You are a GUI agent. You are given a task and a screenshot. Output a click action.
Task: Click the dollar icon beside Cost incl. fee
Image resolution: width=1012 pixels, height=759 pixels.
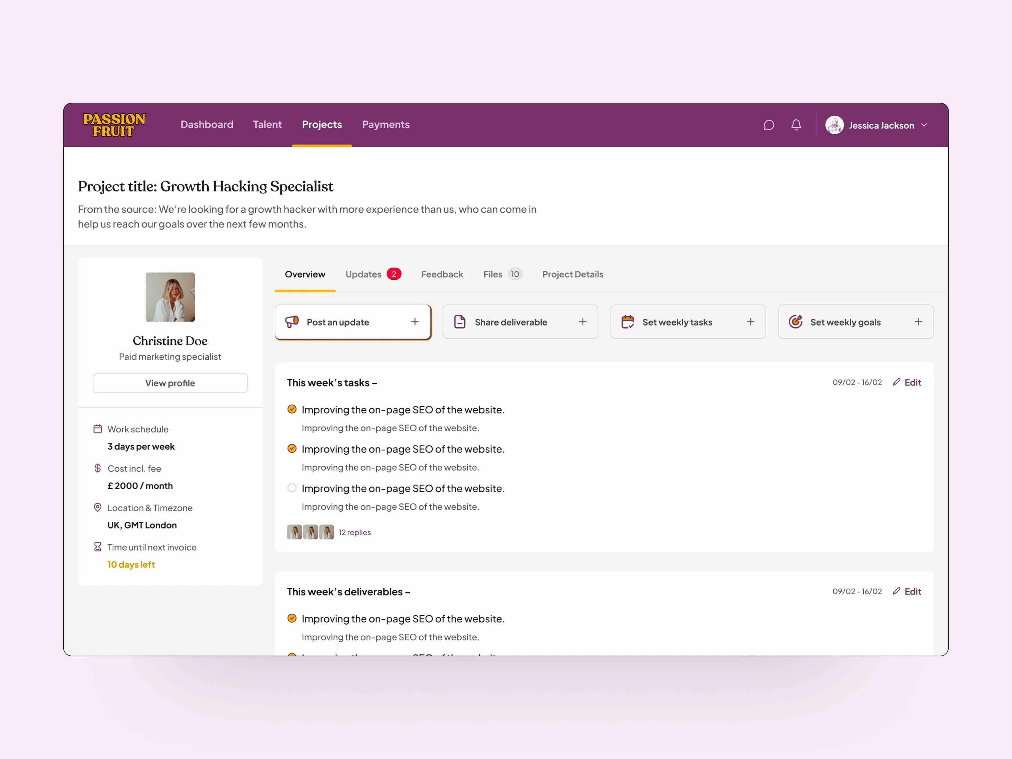click(x=98, y=468)
